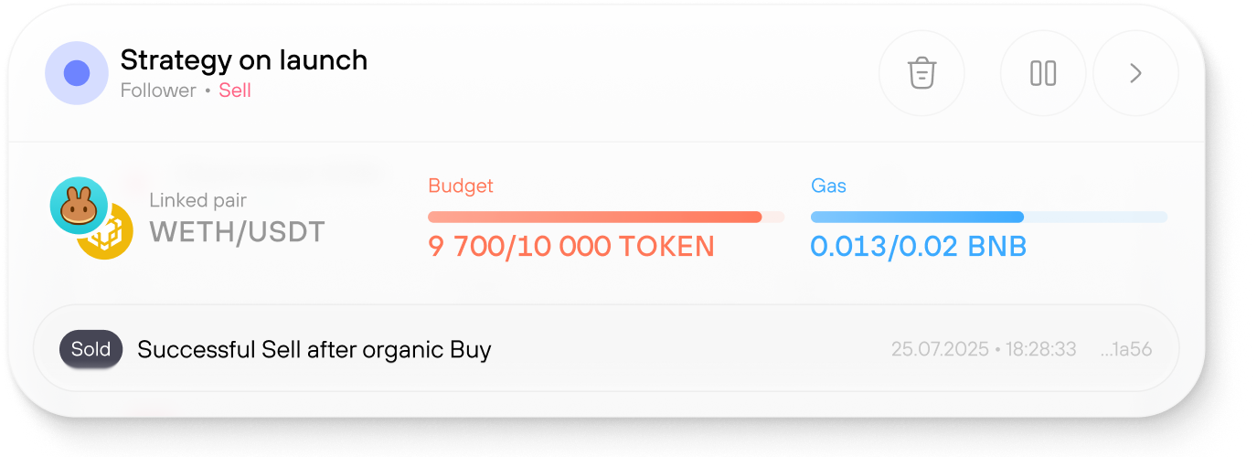Open the transaction hash ending 1a56
The image size is (1257, 457).
1125,349
